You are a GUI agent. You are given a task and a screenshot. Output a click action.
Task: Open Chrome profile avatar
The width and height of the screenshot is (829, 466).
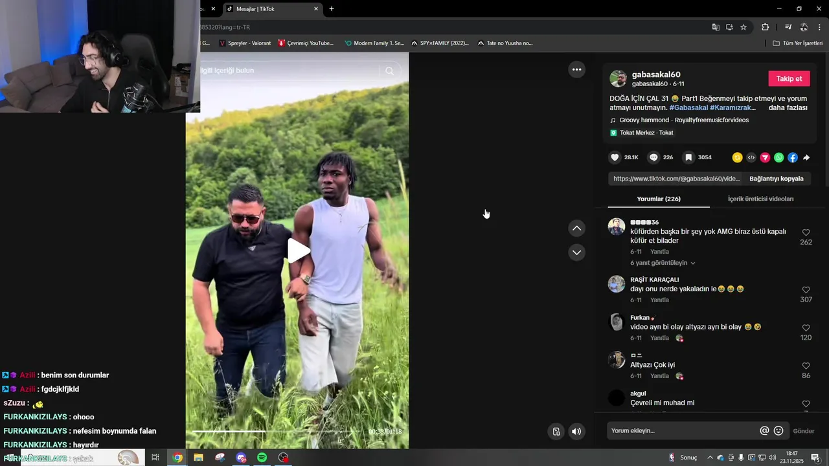(x=804, y=27)
